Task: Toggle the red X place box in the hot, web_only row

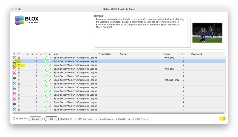Action: click(x=15, y=80)
